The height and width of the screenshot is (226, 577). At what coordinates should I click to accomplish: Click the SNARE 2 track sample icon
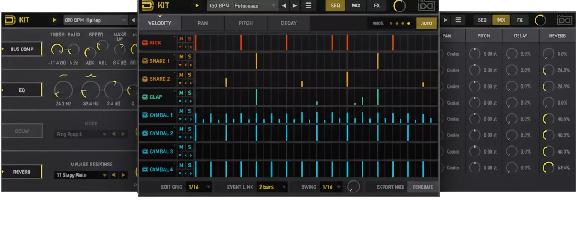(x=145, y=79)
